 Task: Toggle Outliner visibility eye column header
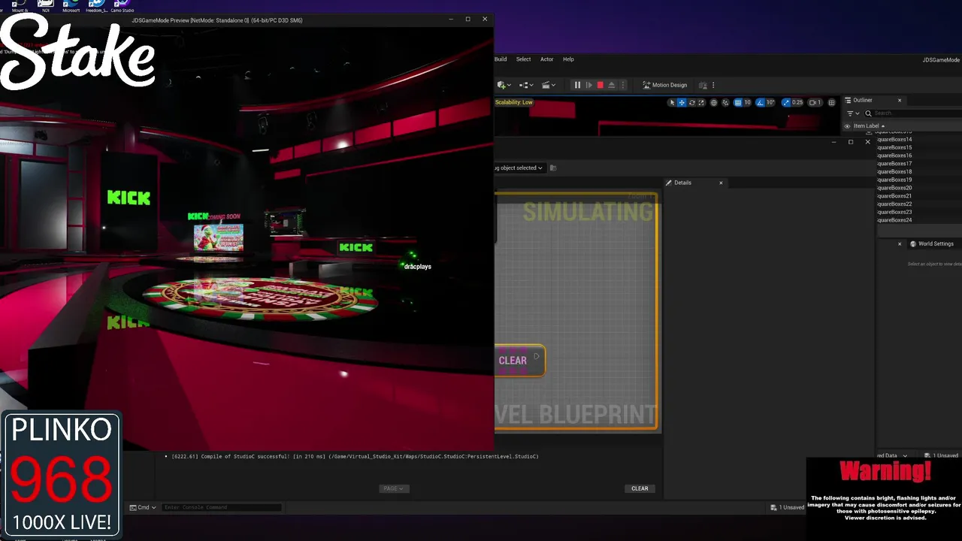click(x=847, y=126)
